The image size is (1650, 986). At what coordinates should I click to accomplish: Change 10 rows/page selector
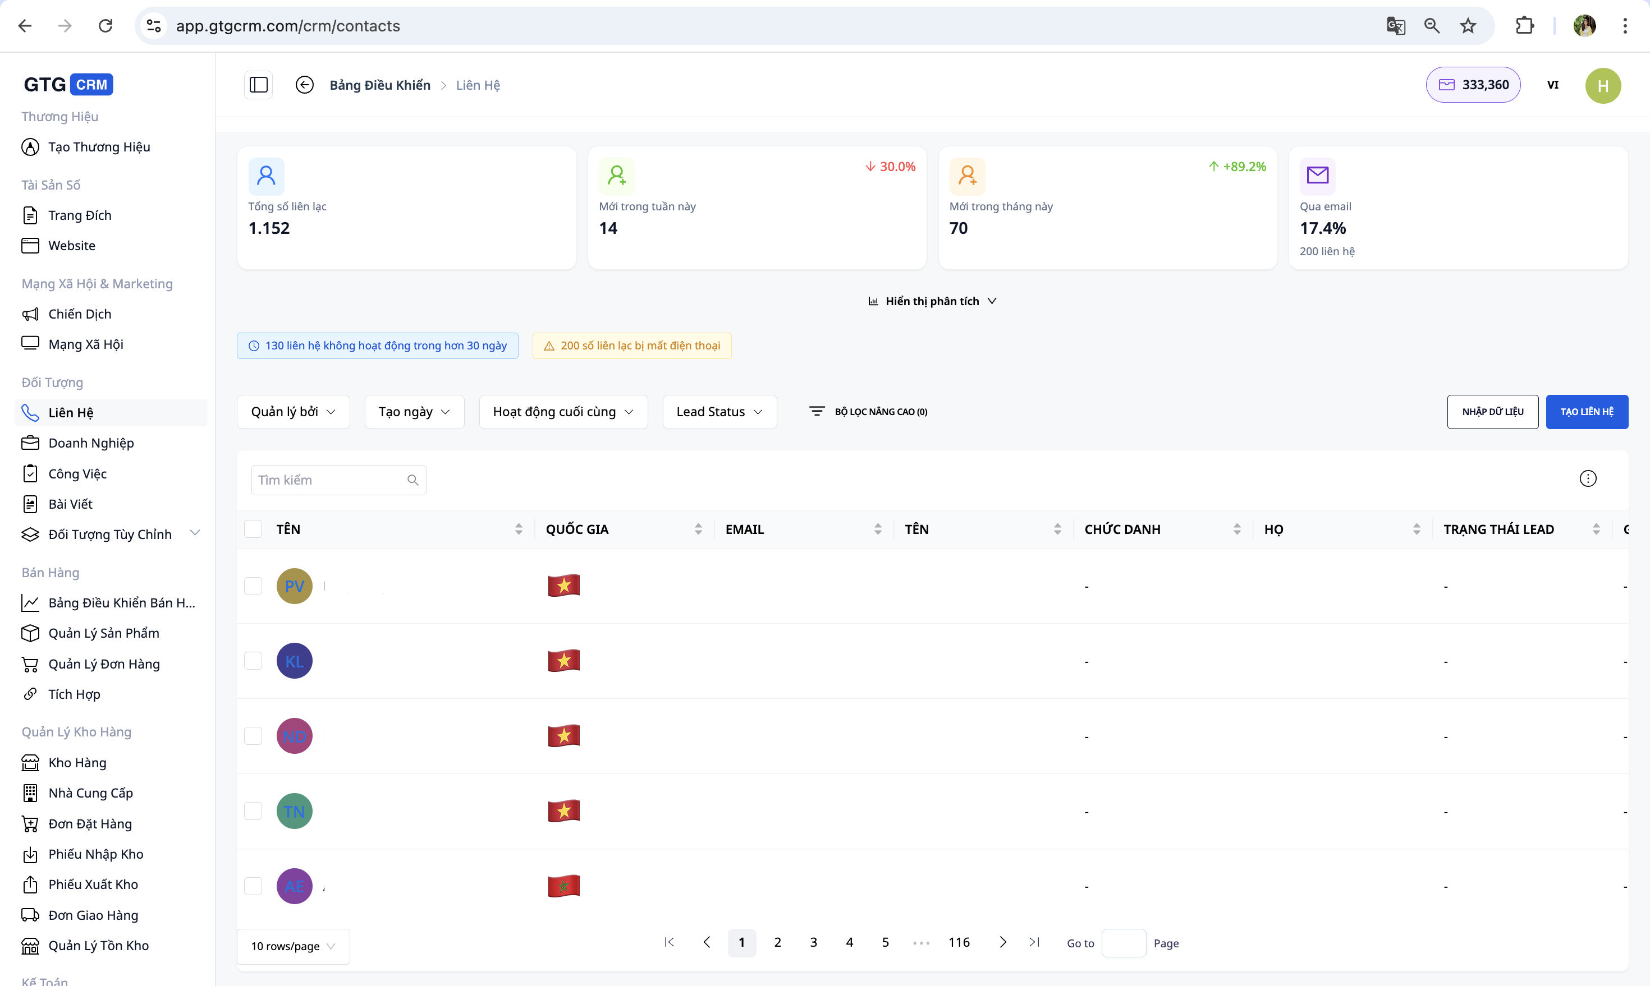point(293,946)
